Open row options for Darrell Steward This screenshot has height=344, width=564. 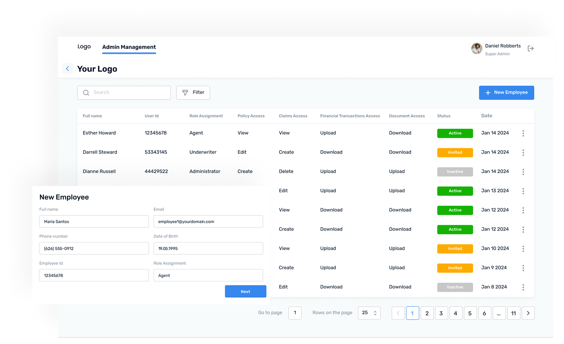pos(523,153)
